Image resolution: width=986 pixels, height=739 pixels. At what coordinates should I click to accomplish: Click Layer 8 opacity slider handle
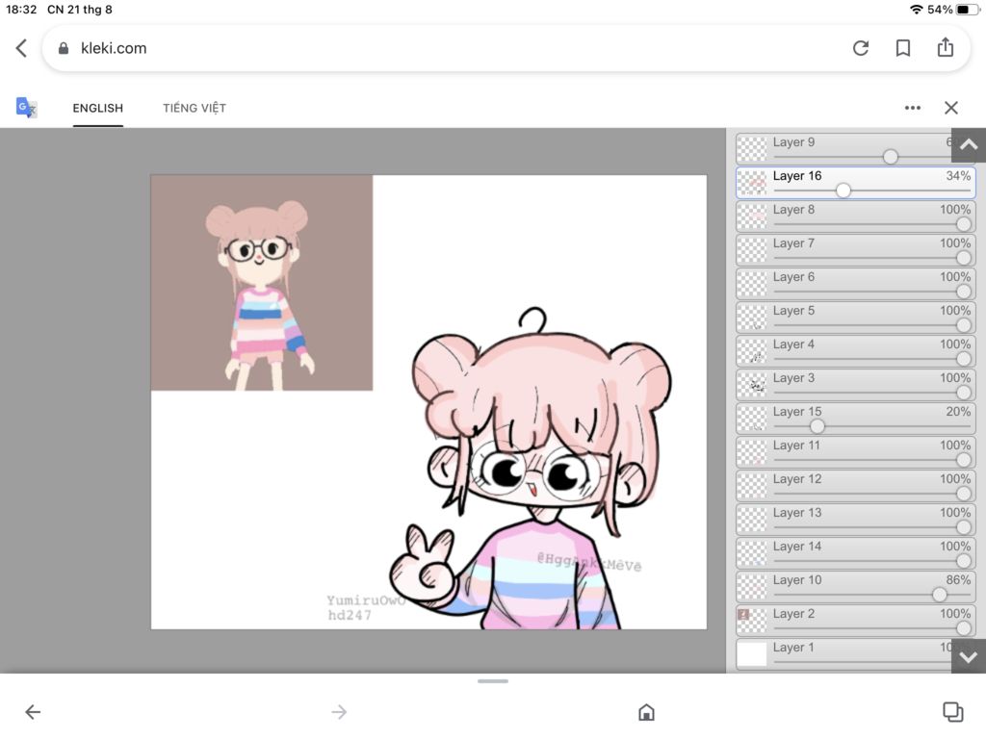point(963,224)
